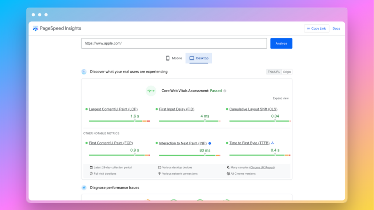Click the people icon next to Many samples
This screenshot has width=374, height=210.
pos(228,167)
